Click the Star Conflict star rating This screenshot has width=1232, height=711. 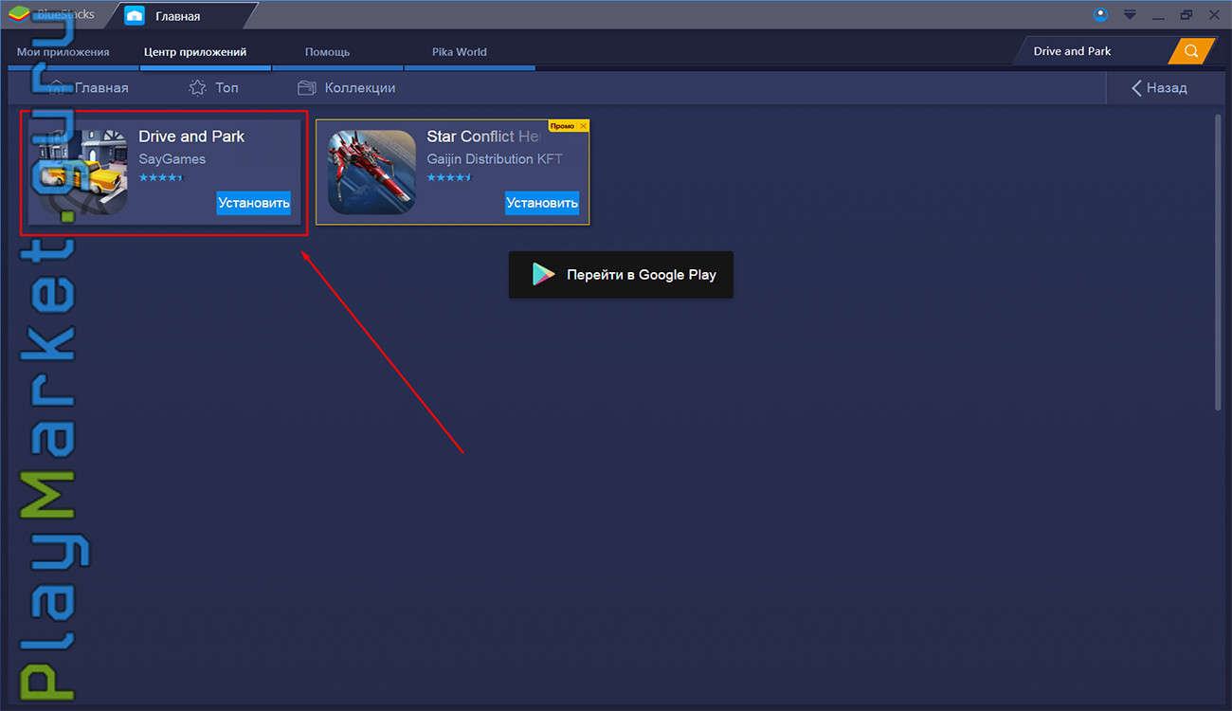[448, 177]
